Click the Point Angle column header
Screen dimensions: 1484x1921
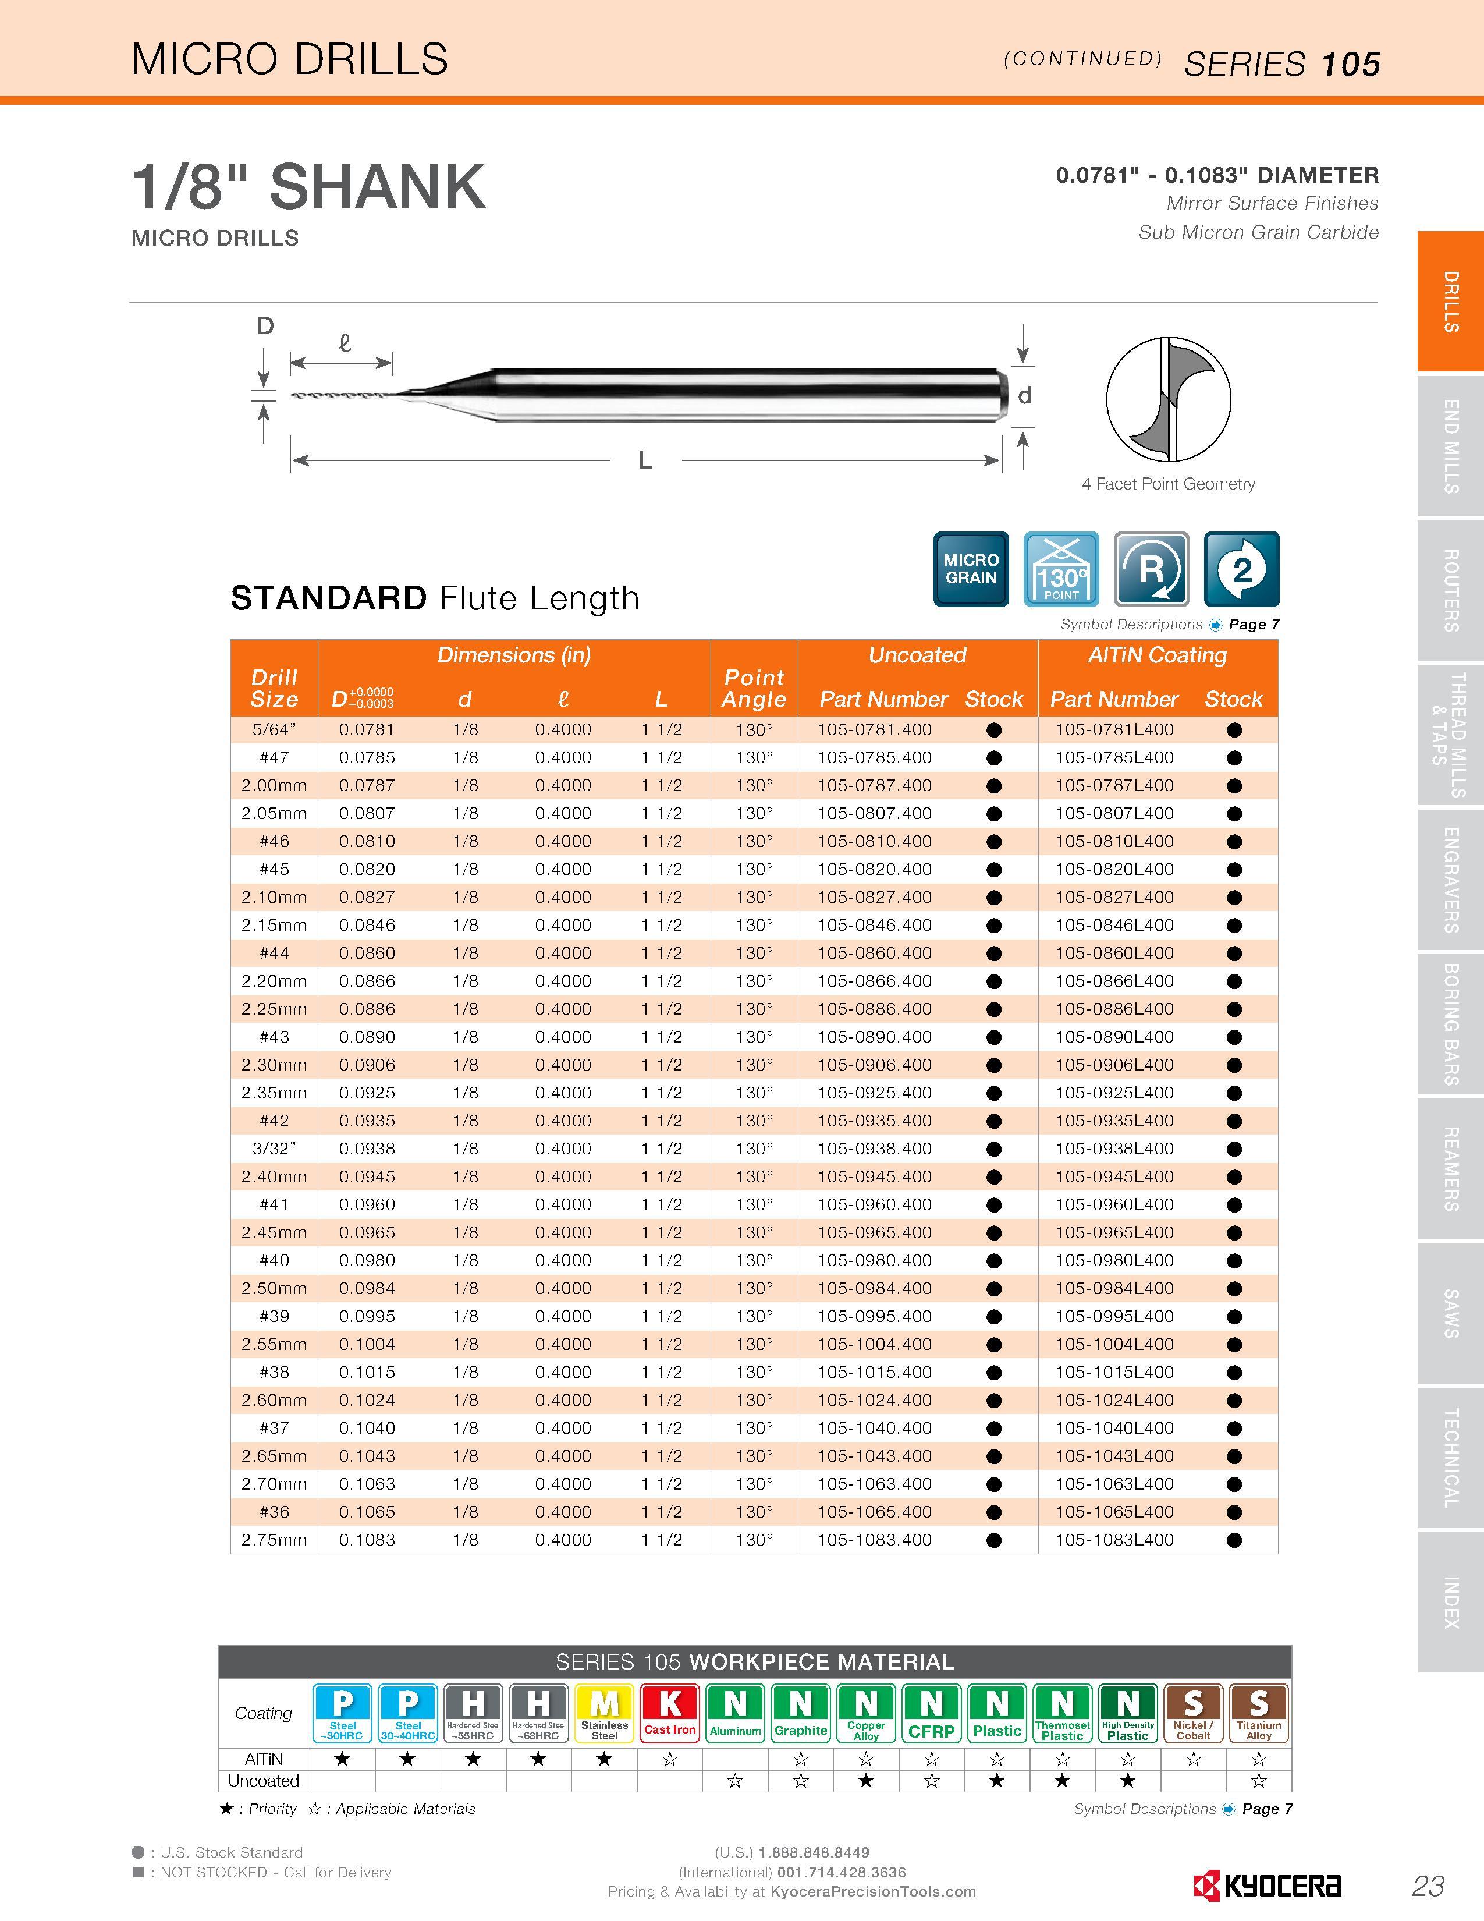(x=754, y=689)
